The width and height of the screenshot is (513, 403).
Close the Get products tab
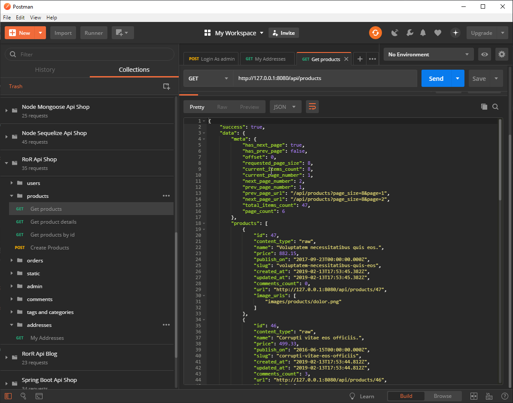[346, 59]
